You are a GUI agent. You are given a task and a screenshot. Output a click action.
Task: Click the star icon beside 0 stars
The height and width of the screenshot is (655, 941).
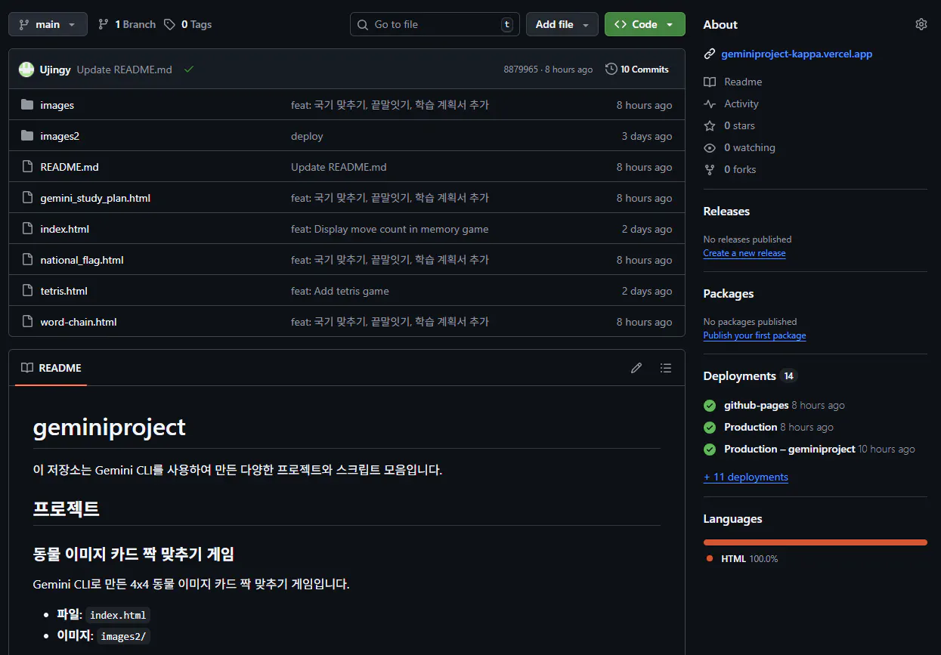point(709,125)
